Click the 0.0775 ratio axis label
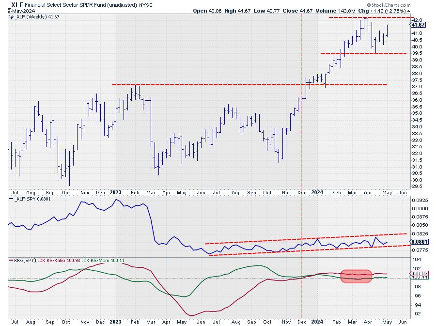The width and height of the screenshot is (436, 326). tap(420, 250)
